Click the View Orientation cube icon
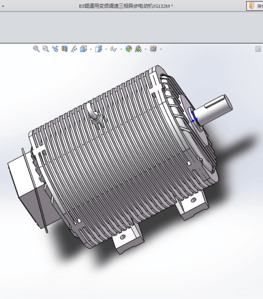The image size is (263, 299). coord(83,49)
